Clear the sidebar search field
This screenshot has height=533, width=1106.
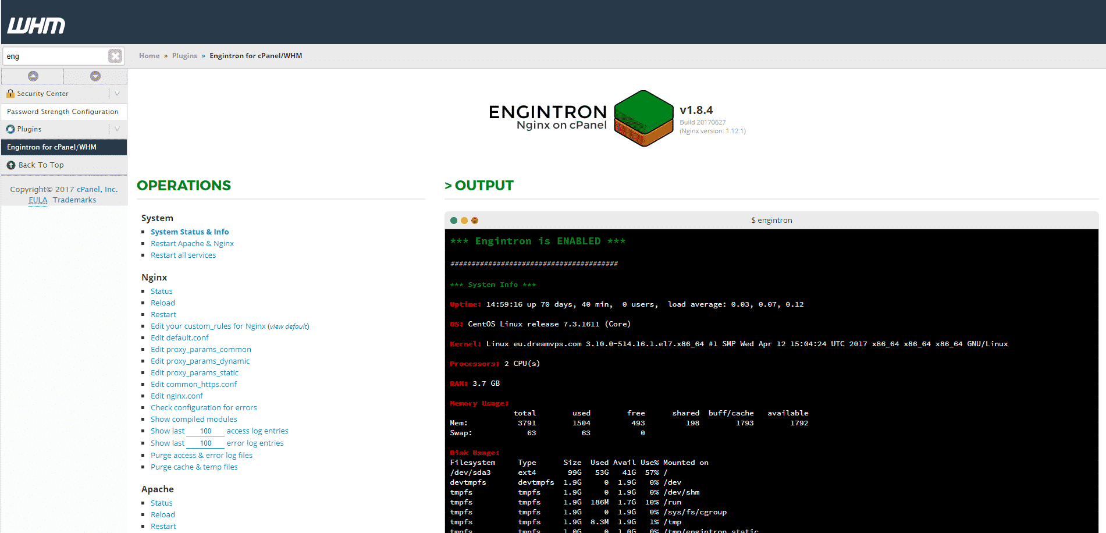115,56
